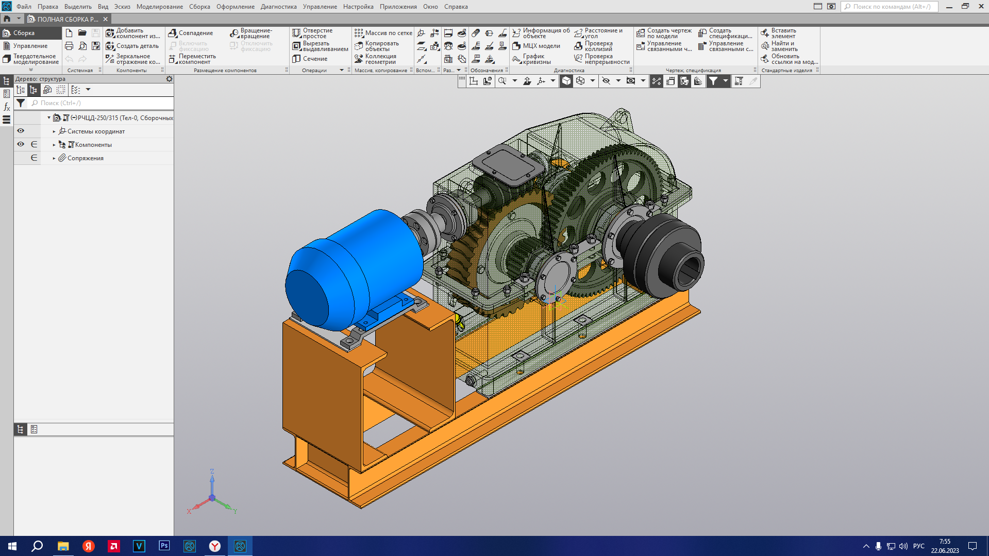Image resolution: width=989 pixels, height=556 pixels.
Task: Select the Сечение tool
Action: click(x=310, y=59)
